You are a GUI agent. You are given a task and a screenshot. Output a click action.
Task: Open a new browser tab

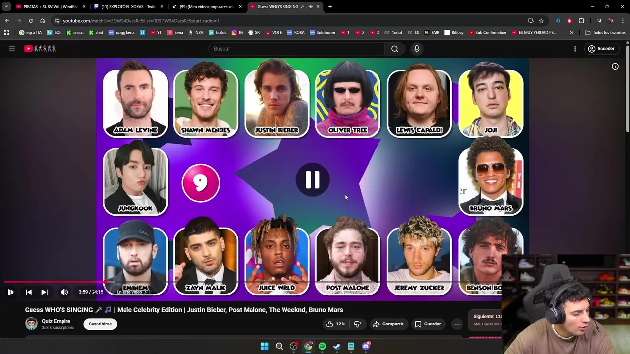(330, 7)
